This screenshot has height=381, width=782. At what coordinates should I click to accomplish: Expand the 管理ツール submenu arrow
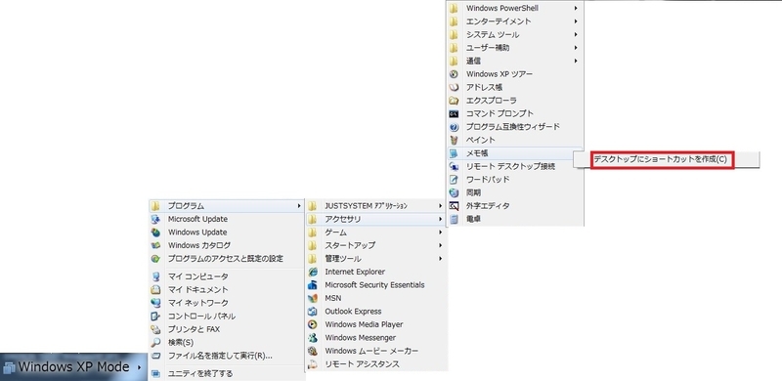(441, 259)
